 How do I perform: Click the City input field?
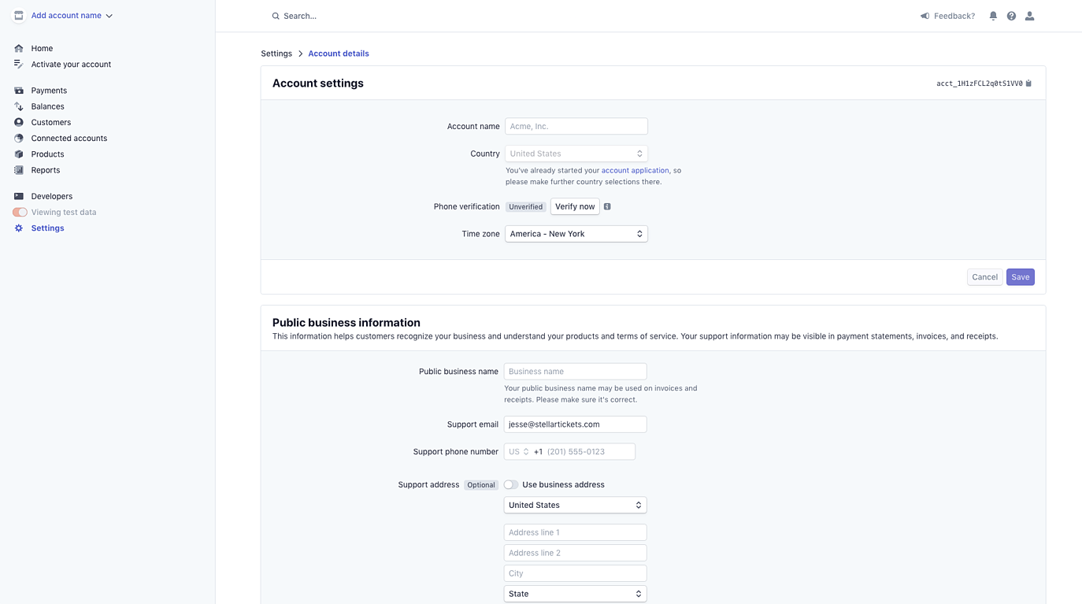pos(575,573)
